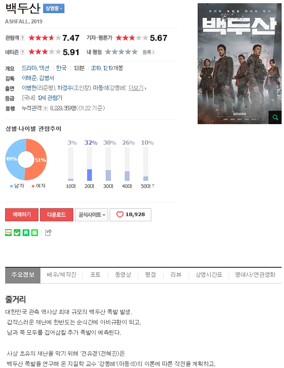The width and height of the screenshot is (284, 368).
Task: Open the 백두산 movie poster image
Action: (x=240, y=63)
